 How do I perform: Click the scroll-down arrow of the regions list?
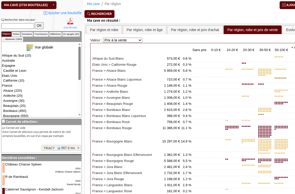[80, 115]
